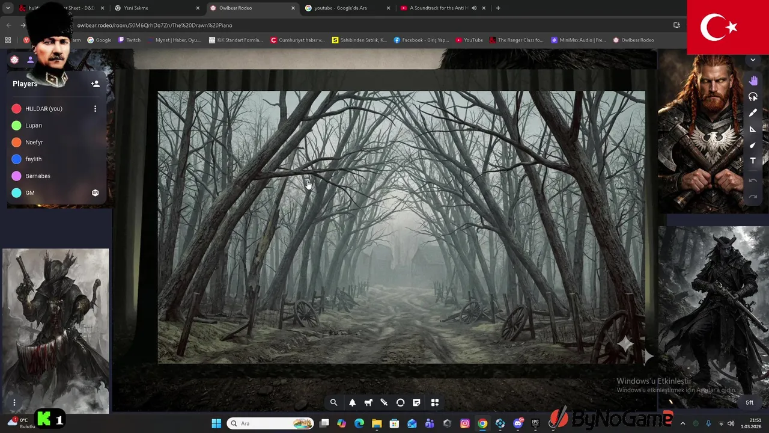Screen dimensions: 769x433
Task: Click the Players panel header
Action: point(25,84)
